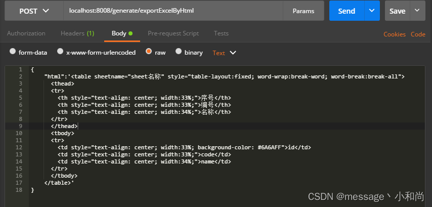This screenshot has width=432, height=207.
Task: Switch to the Body tab
Action: tap(122, 33)
